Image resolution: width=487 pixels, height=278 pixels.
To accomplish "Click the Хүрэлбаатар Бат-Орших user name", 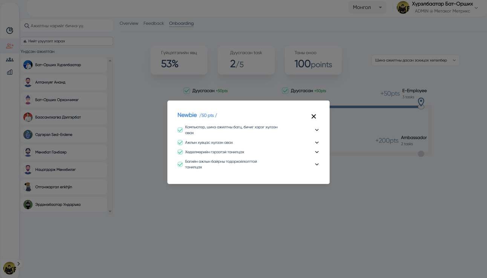I will 443,4.
